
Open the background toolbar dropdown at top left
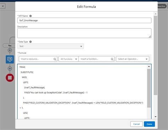click(x=3, y=6)
